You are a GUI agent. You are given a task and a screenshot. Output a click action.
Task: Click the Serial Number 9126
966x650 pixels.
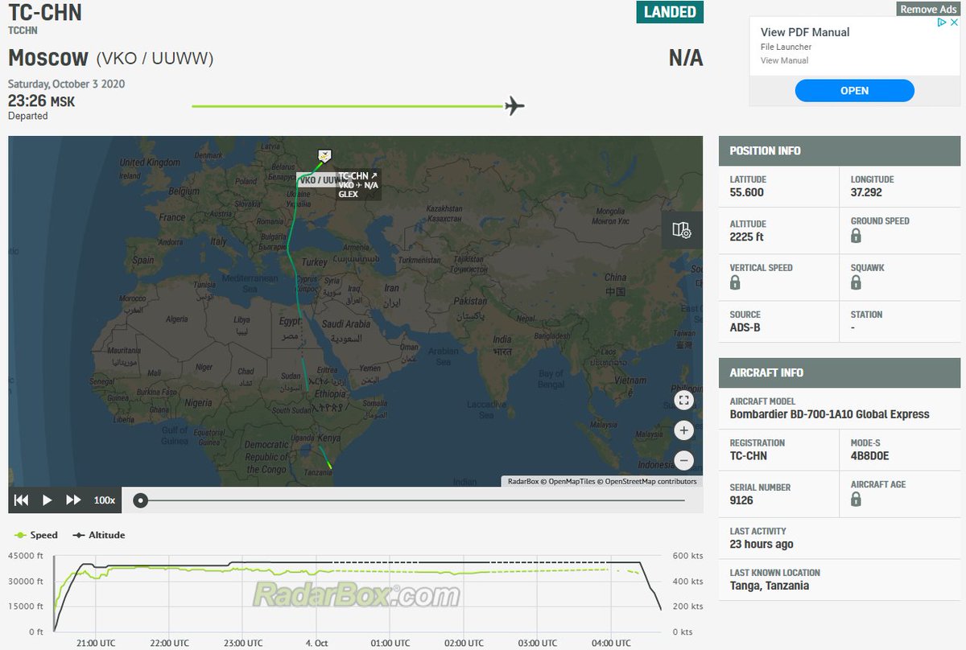click(741, 500)
